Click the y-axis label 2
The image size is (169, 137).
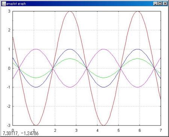click(x=9, y=30)
